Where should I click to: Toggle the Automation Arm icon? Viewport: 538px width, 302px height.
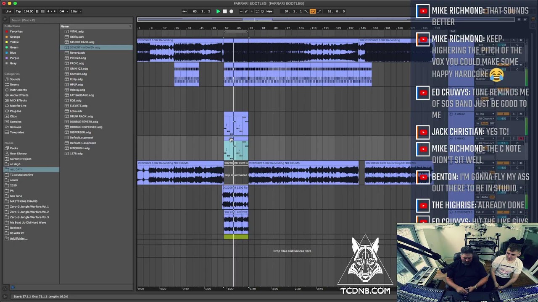[246, 11]
